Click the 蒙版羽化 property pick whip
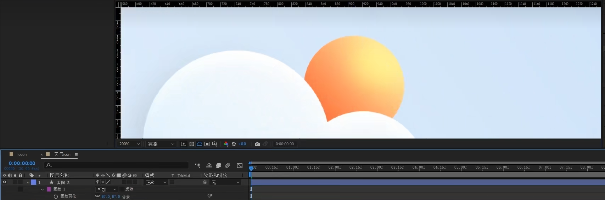Screen dimensions: 605x200 [209, 195]
